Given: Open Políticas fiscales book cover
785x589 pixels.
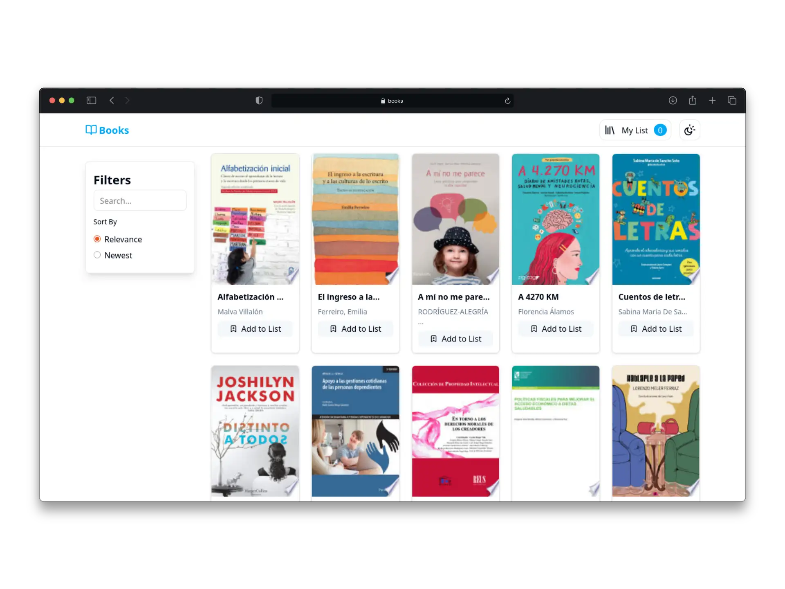Looking at the screenshot, I should point(556,431).
